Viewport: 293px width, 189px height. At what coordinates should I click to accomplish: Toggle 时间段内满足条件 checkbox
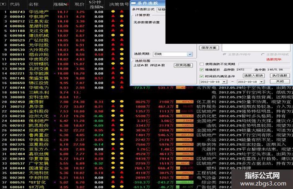[202, 76]
